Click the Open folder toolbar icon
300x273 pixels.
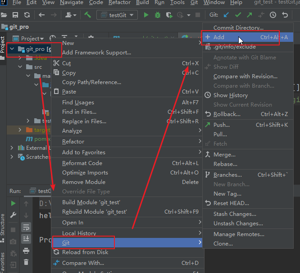[x=4, y=15]
